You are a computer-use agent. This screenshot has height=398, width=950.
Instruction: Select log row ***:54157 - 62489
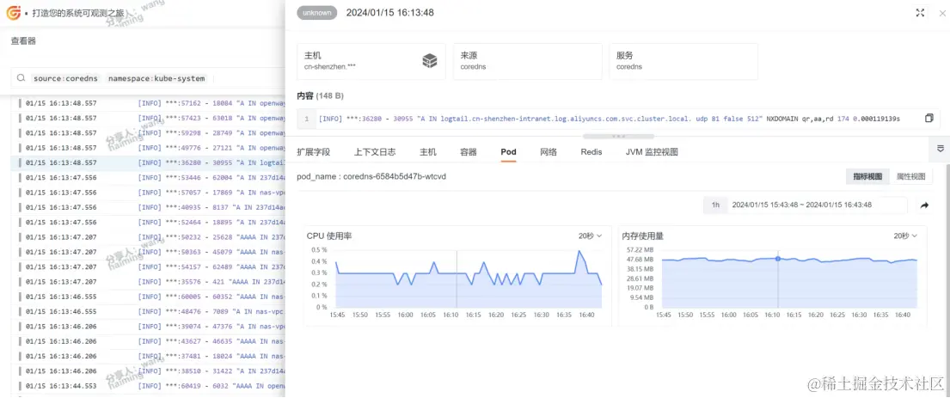click(x=149, y=266)
